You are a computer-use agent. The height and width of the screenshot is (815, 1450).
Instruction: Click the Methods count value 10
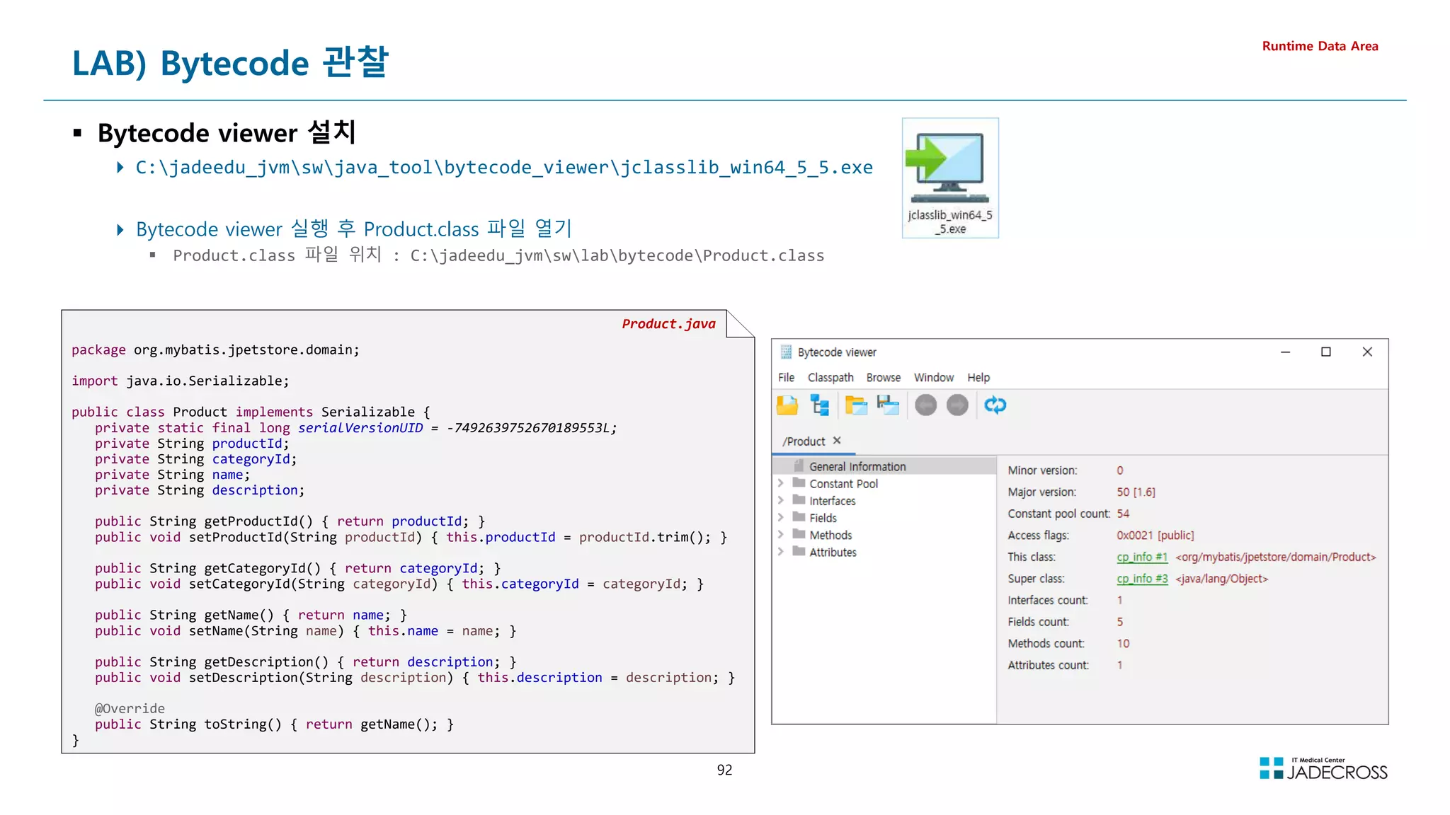[1123, 644]
